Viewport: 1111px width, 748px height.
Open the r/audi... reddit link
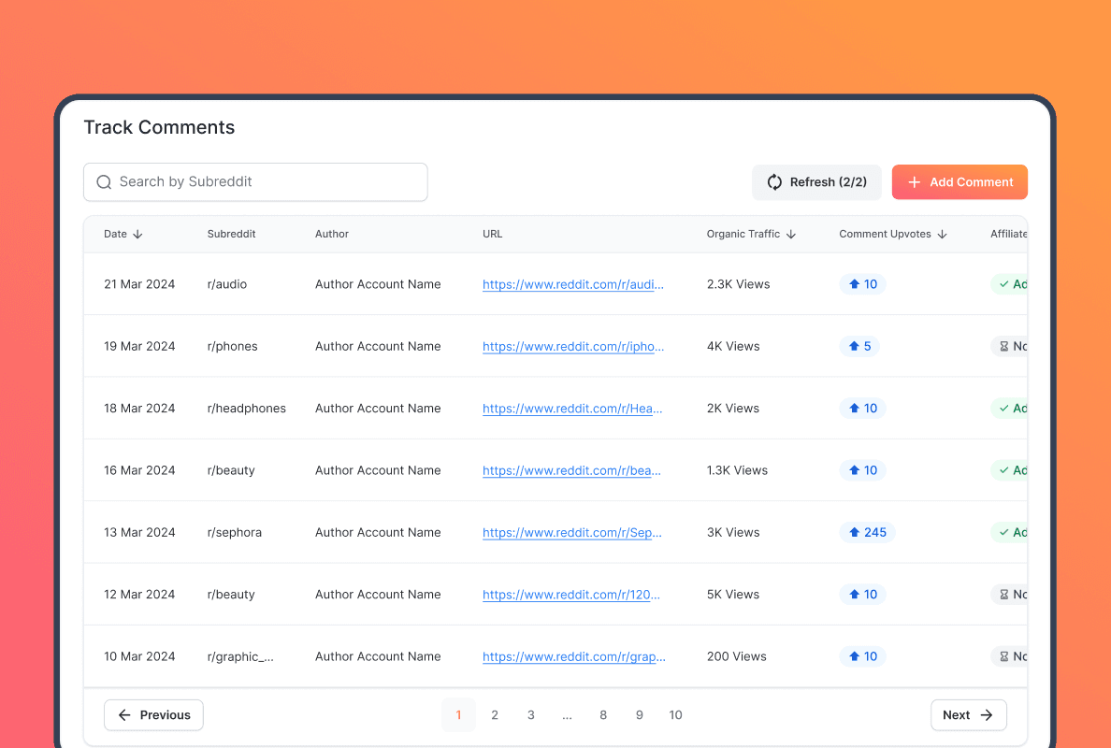(573, 284)
